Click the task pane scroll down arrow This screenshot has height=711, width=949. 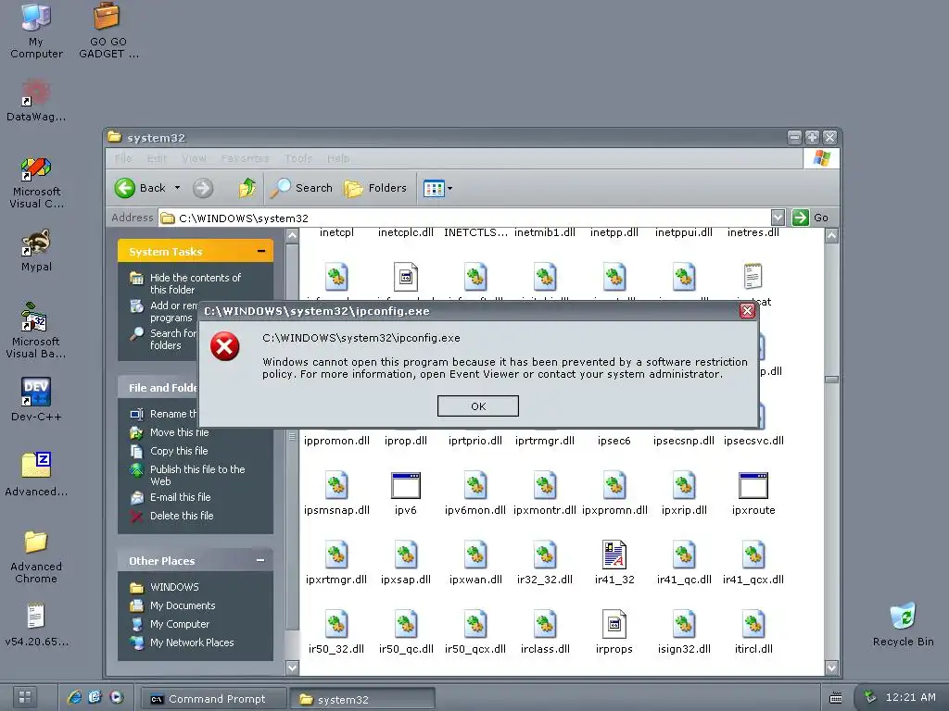tap(292, 667)
